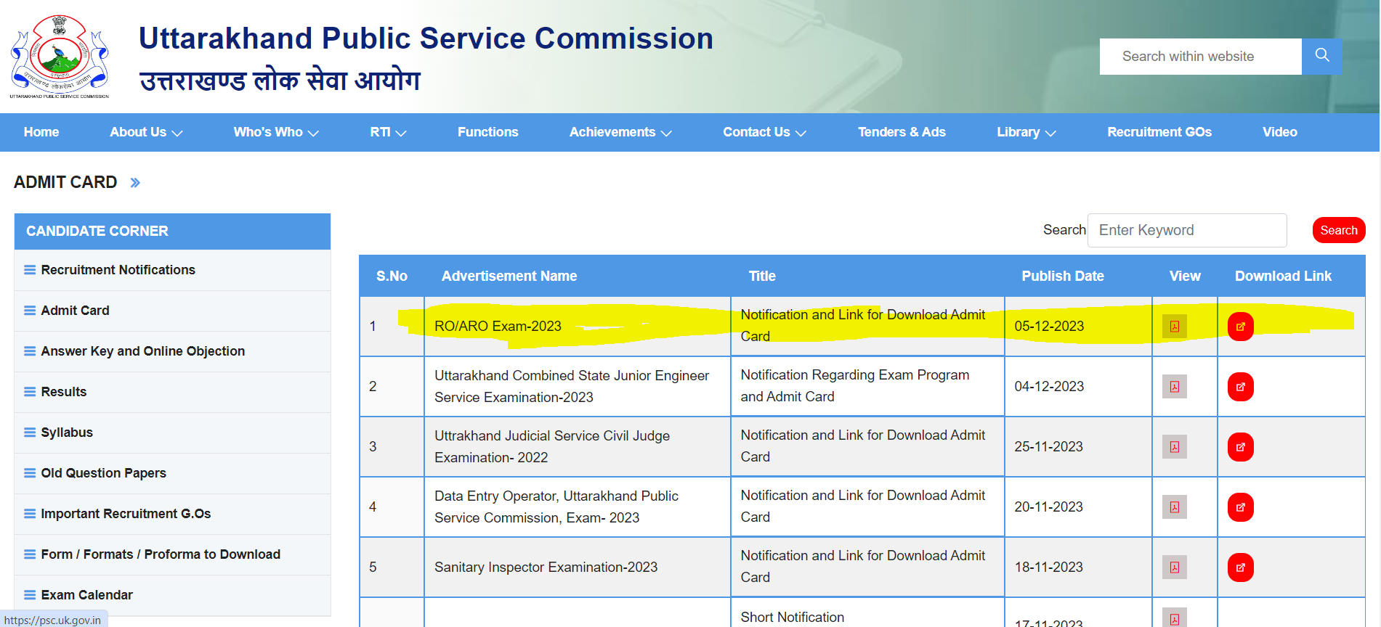Click the Publish Date column header
This screenshot has height=627, width=1381.
1062,276
